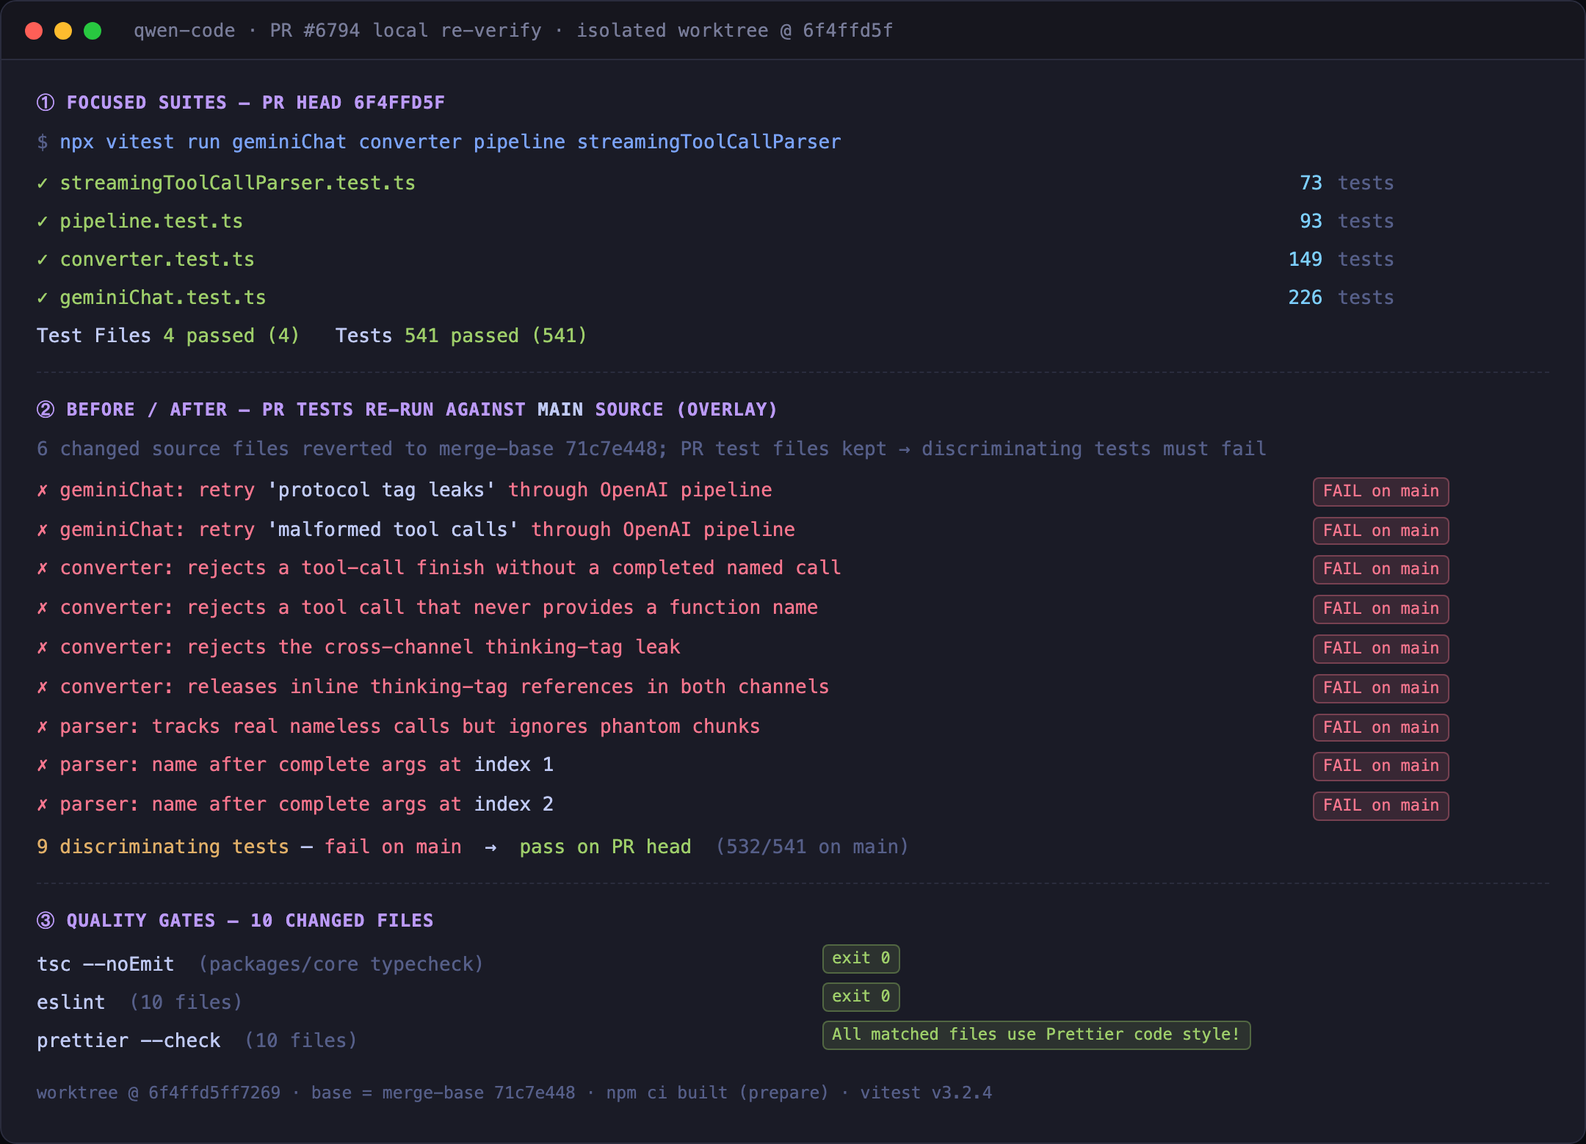Click the ✗ beside 'releases inline thinking-tag references'

click(x=43, y=687)
